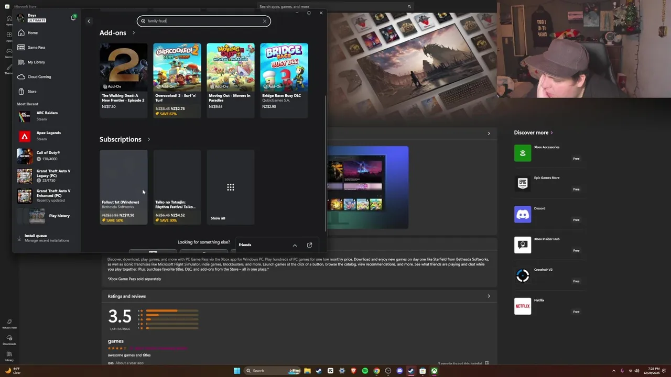
Task: Click Microsoft Store search magnifier icon
Action: point(409,7)
